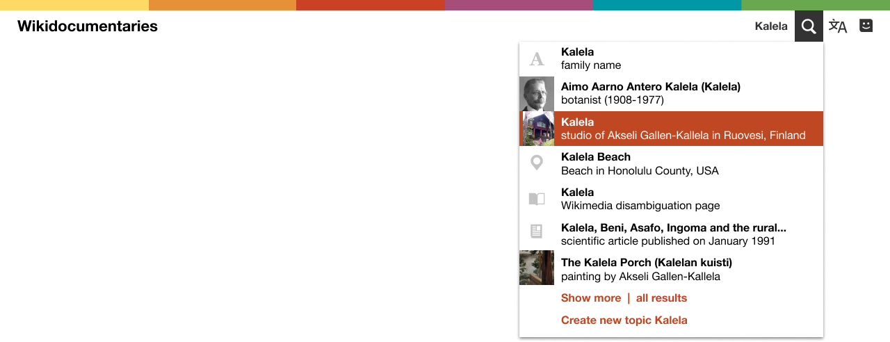
Task: Select the Kalela studio house thumbnail
Action: 537,129
